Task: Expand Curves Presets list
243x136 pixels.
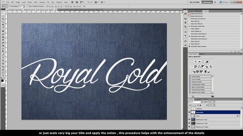Action: (191, 79)
